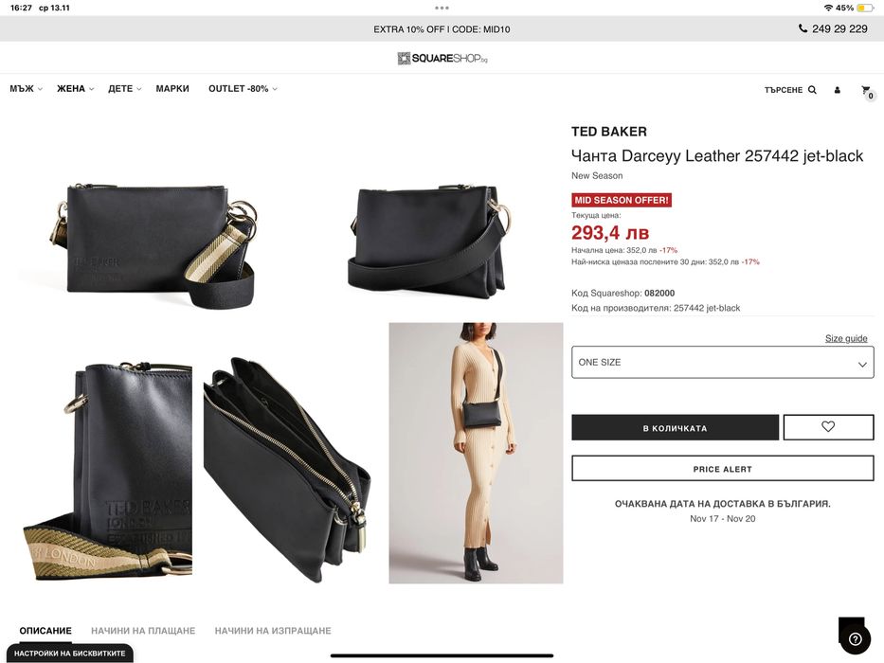Add the bag to wishlist with heart icon
884x663 pixels.
click(828, 427)
